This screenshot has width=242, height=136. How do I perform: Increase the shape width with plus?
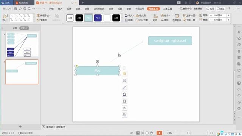[228, 20]
